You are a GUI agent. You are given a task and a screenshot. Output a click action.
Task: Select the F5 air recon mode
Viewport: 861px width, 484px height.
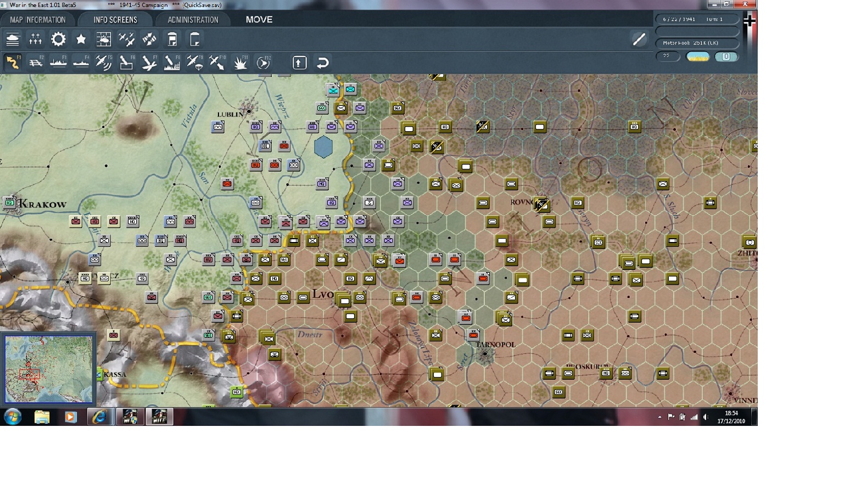pyautogui.click(x=104, y=63)
